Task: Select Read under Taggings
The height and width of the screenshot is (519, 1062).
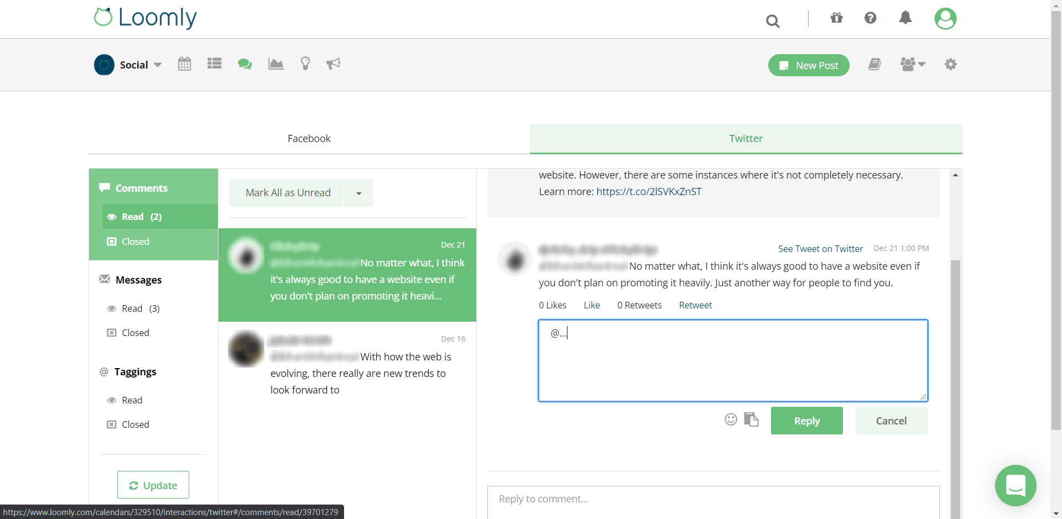Action: (x=132, y=400)
